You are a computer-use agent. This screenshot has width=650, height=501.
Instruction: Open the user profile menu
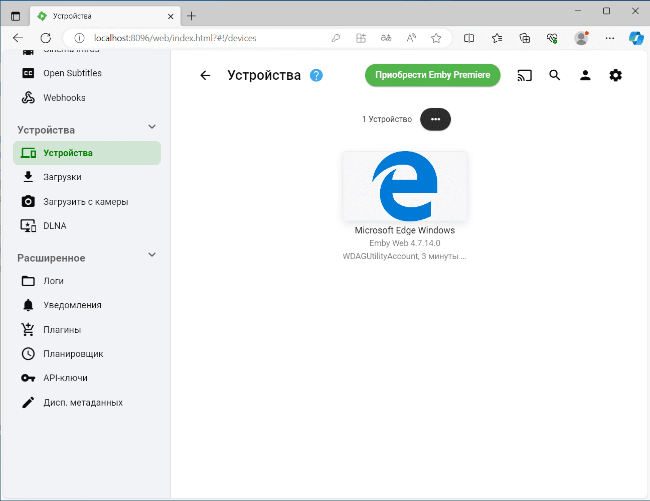click(x=585, y=75)
